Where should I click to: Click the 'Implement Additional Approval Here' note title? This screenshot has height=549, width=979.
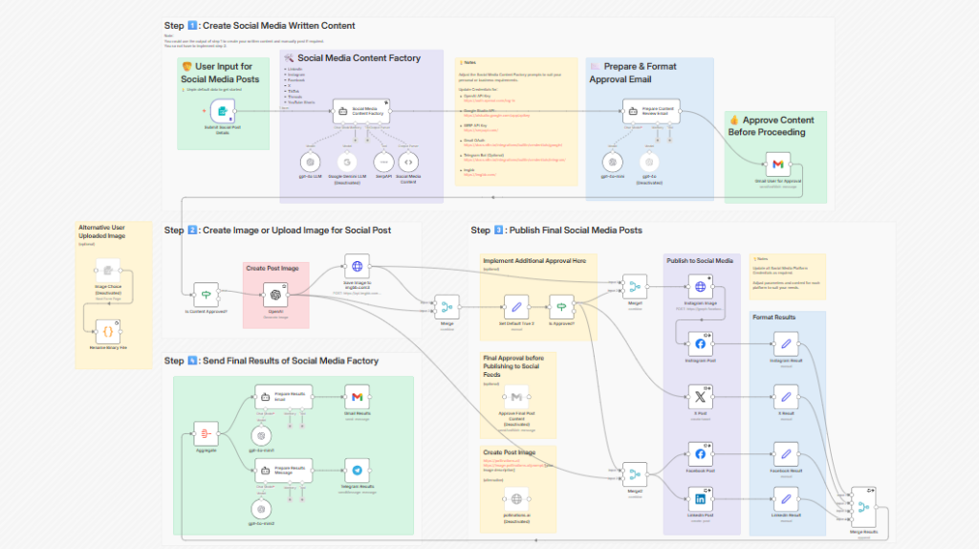click(534, 261)
